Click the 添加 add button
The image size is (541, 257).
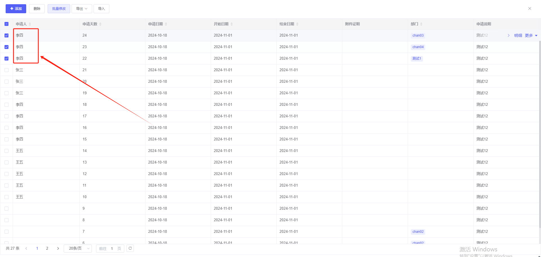click(16, 9)
